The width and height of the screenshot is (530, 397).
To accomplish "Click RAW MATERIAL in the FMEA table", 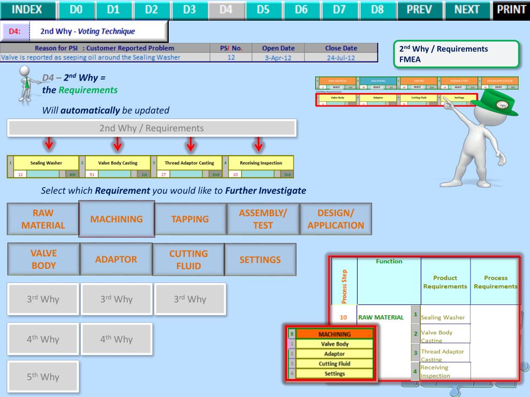I will coord(381,317).
